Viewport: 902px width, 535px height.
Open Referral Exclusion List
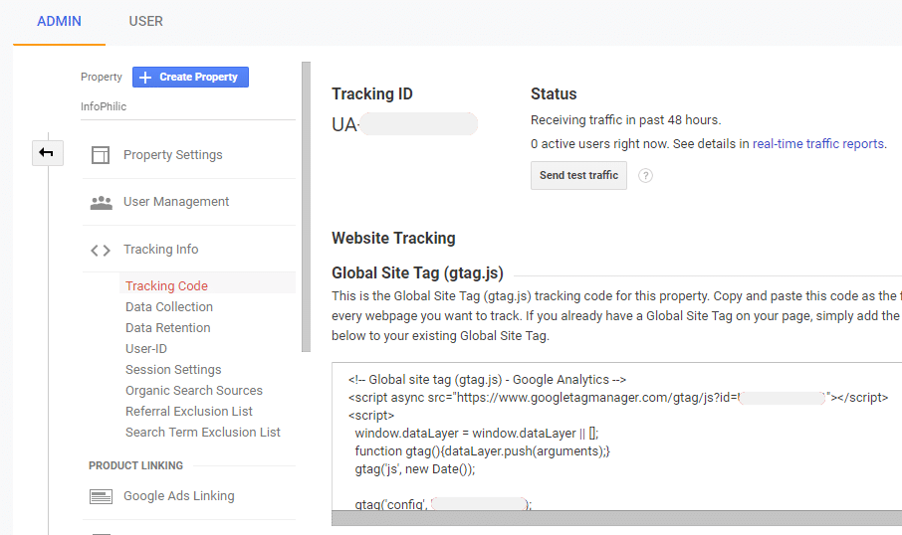pos(189,412)
